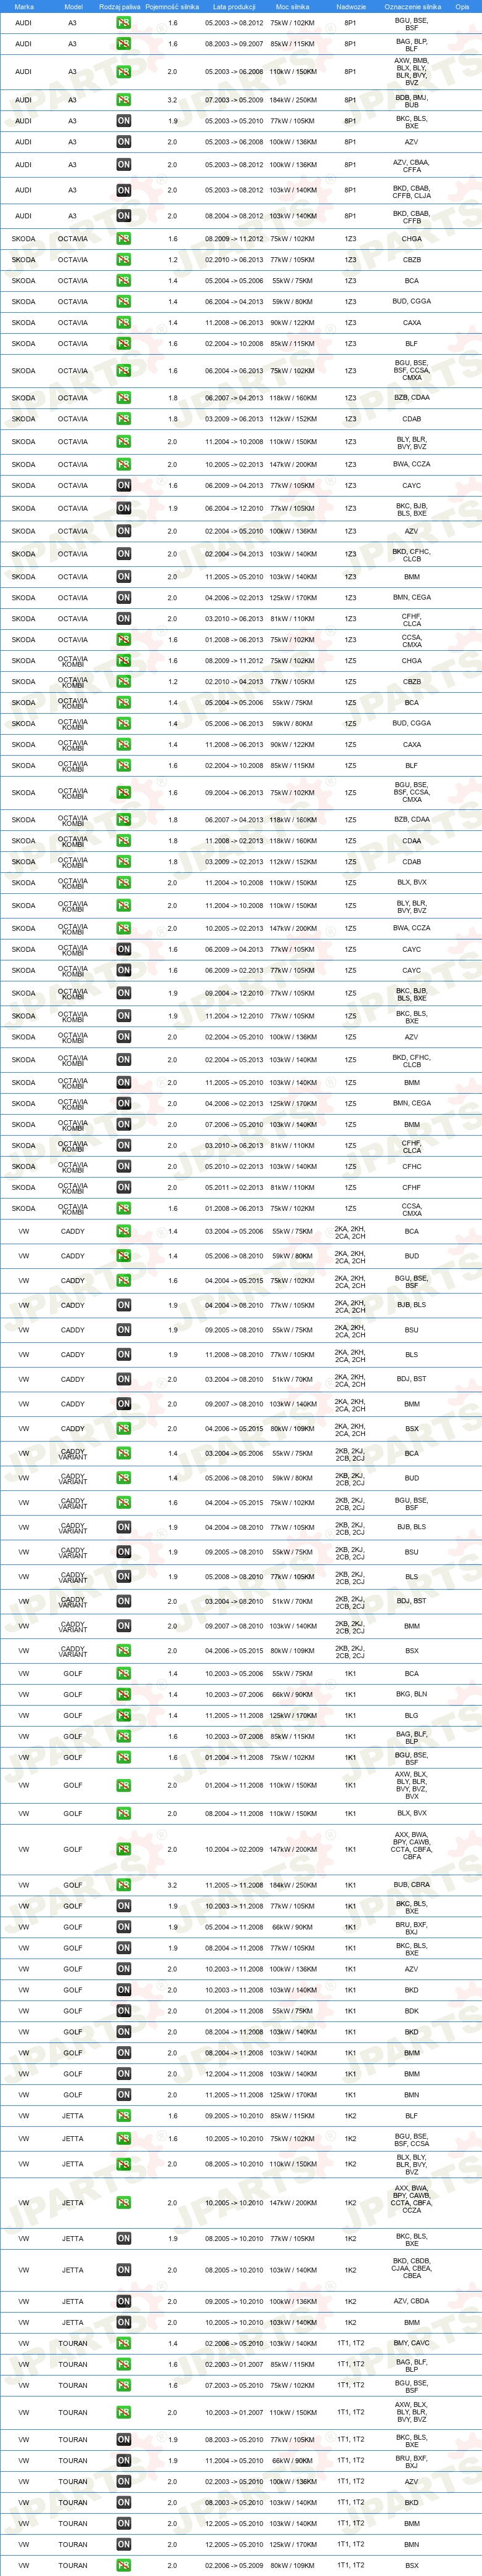Image resolution: width=482 pixels, height=2576 pixels.
Task: Click ON icon in Audi A3 CLJA engine row
Action: (123, 190)
